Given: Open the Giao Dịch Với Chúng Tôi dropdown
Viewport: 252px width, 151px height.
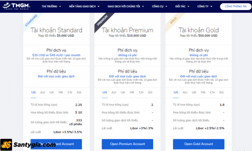Looking at the screenshot, I should (125, 6).
